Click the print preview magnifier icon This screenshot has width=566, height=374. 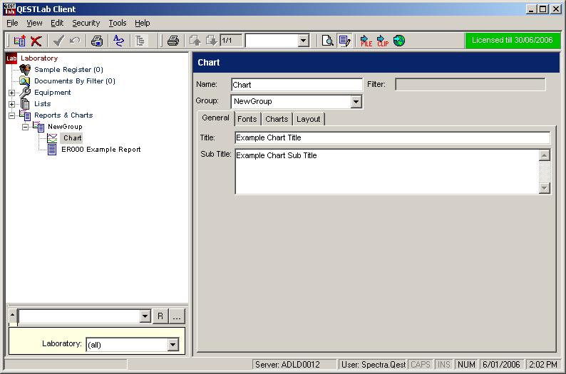(x=327, y=41)
